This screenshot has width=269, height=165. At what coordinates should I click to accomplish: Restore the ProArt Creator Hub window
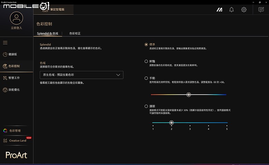[260, 2]
